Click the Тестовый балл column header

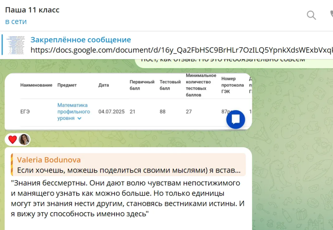point(170,85)
